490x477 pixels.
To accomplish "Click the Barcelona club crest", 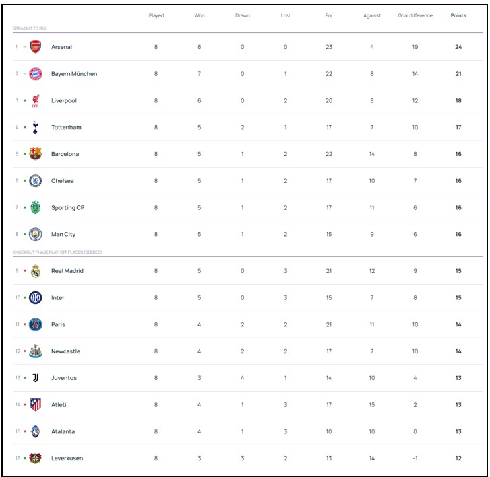I will 36,154.
